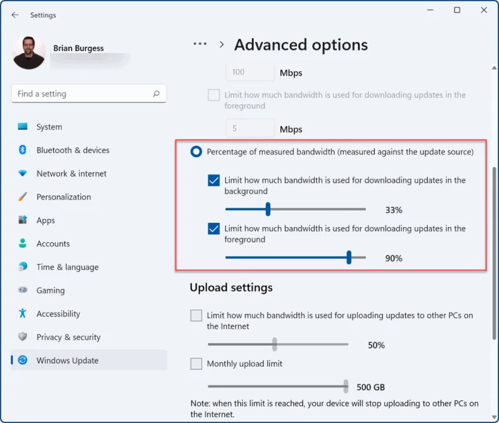Open Accounts settings
Screen dimensions: 499x423
point(89,243)
